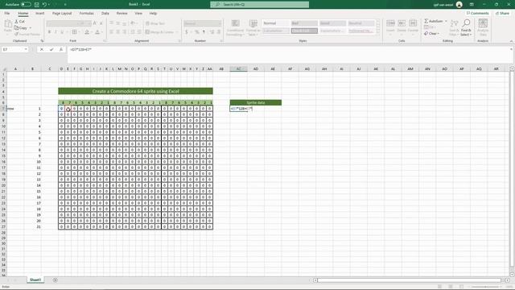The image size is (515, 290).
Task: Click the Decrease Font Size icon
Action: (101, 23)
